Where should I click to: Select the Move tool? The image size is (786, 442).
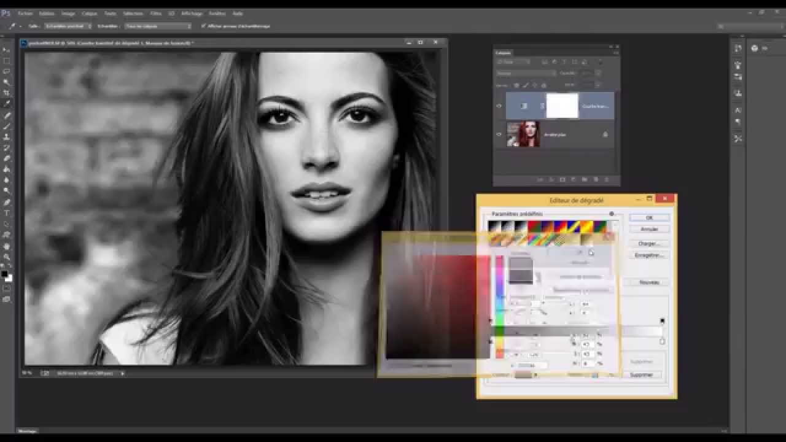tap(7, 50)
